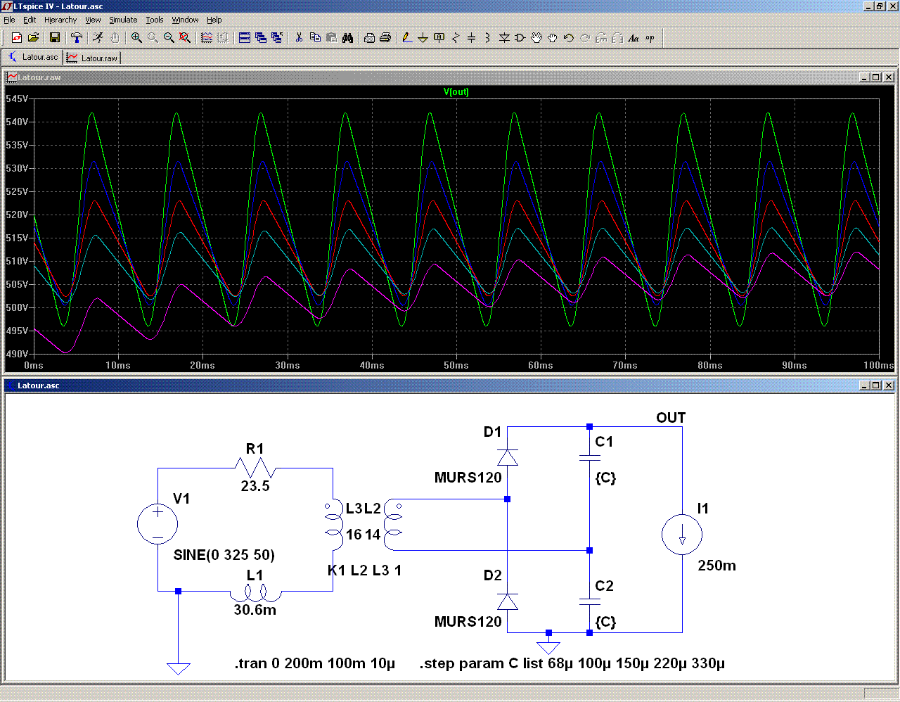The height and width of the screenshot is (702, 900).
Task: Click the Find binoculars icon
Action: tap(347, 38)
